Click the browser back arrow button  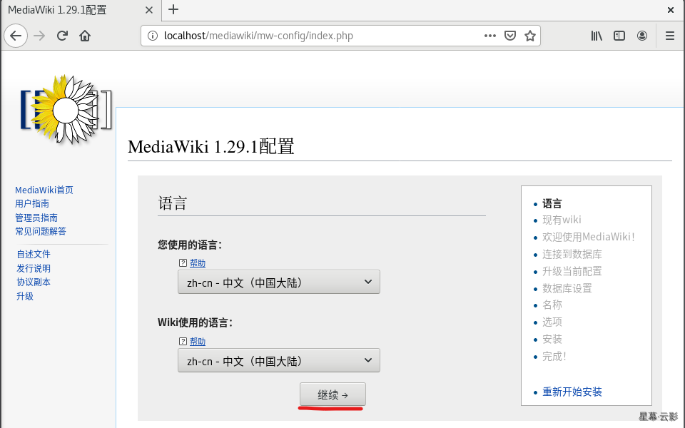(x=16, y=36)
